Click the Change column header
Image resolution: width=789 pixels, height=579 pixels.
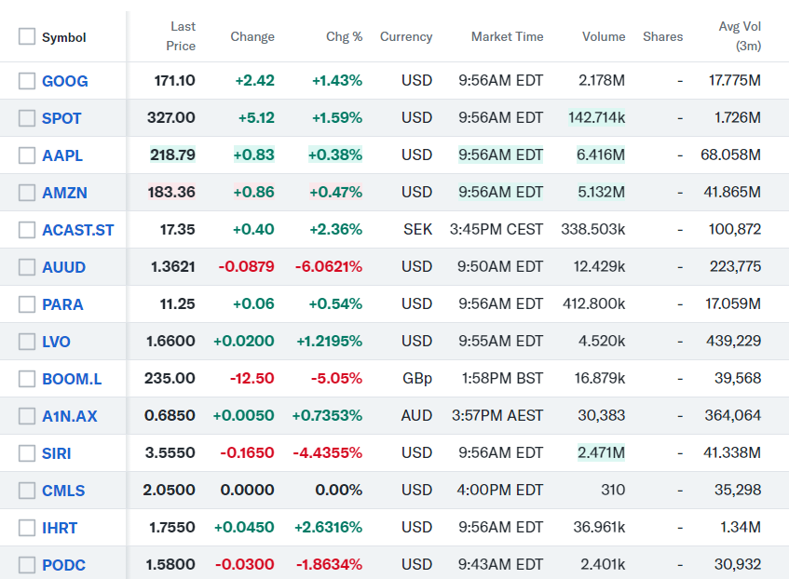point(252,37)
